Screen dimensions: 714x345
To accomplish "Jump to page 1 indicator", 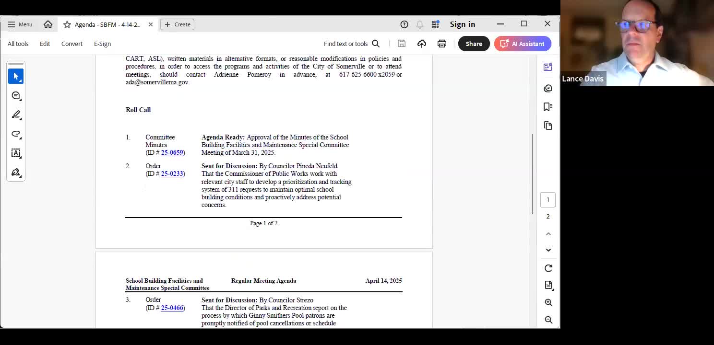I will pyautogui.click(x=548, y=200).
